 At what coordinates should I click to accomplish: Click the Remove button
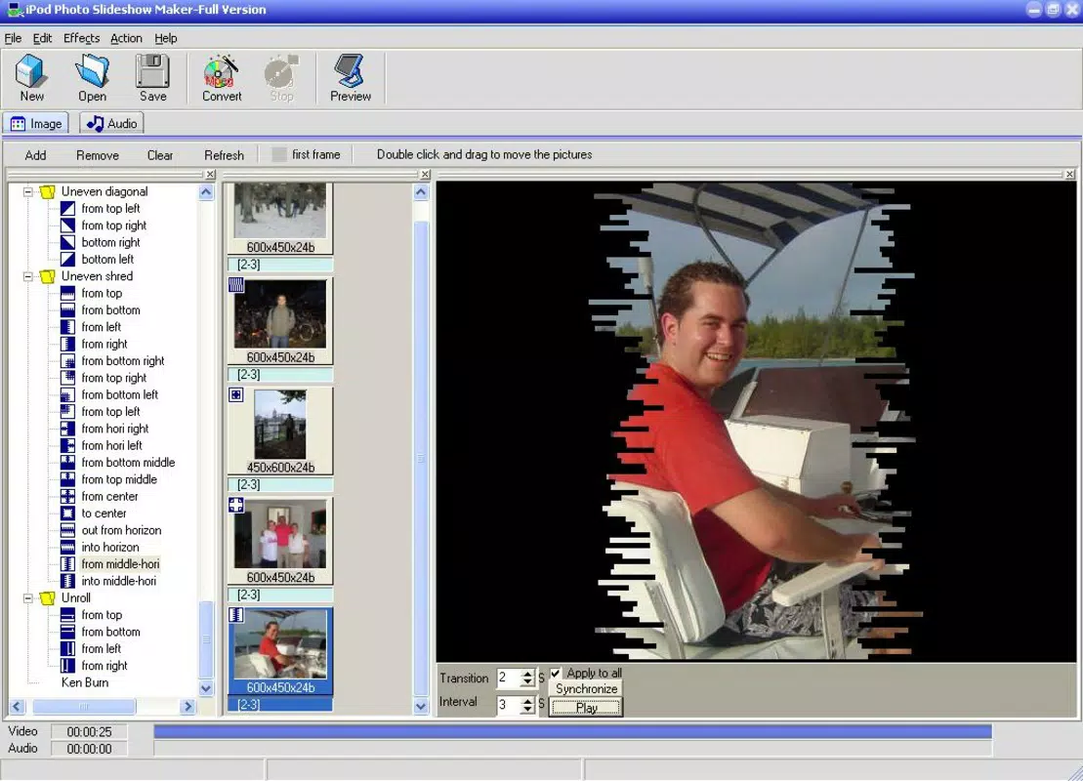point(98,155)
